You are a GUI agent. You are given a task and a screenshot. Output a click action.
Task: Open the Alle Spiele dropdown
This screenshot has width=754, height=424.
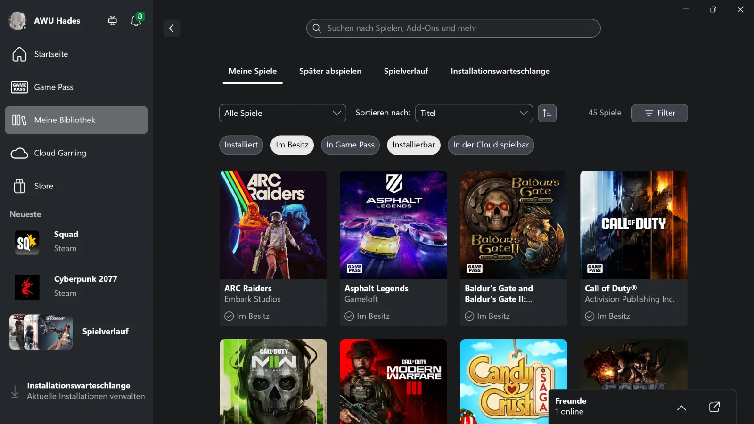click(x=283, y=113)
